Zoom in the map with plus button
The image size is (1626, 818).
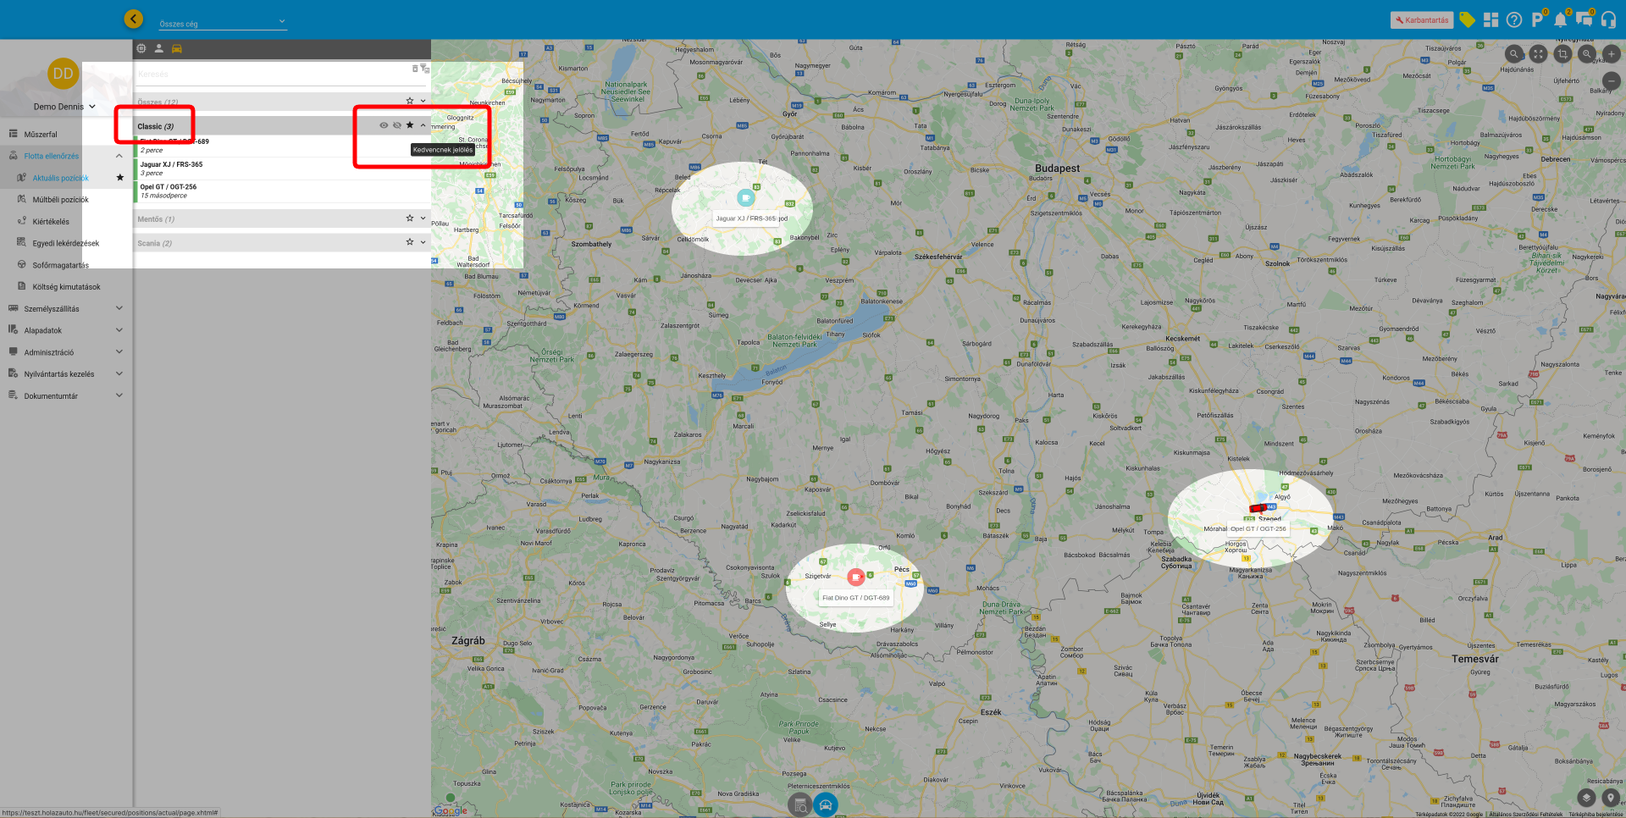(1612, 54)
